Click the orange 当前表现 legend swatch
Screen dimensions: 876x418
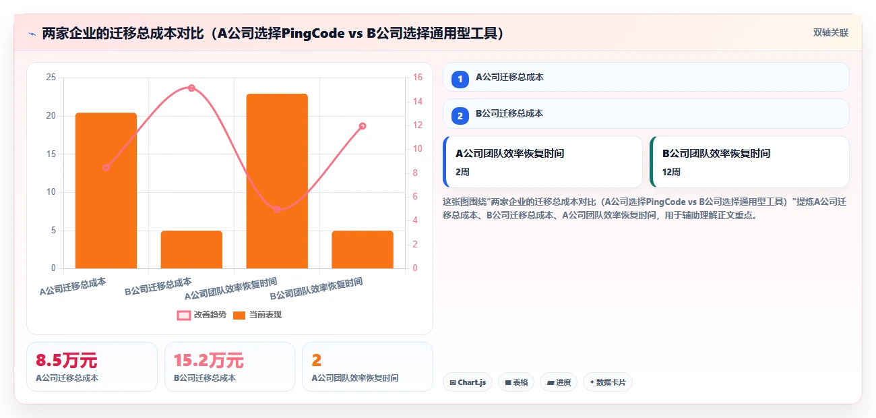[239, 315]
